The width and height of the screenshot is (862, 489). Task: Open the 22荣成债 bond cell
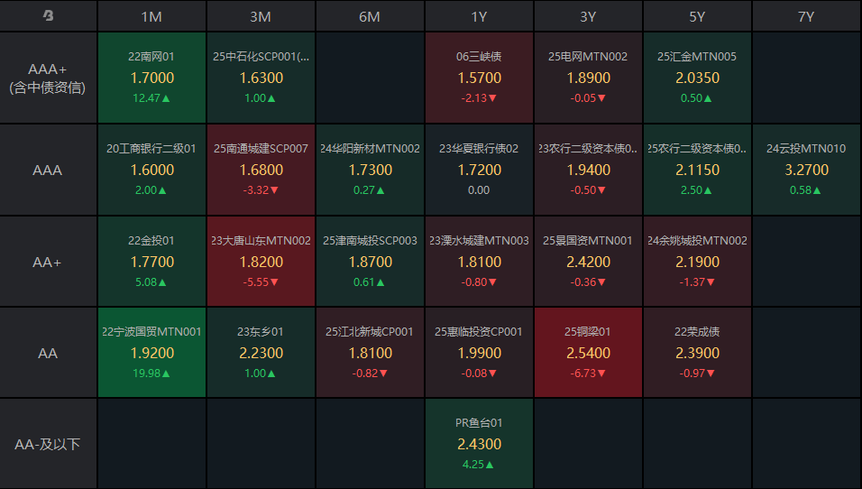click(697, 353)
